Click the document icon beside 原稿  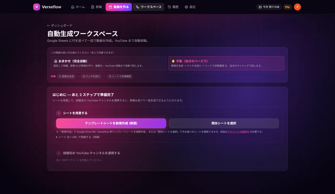click(93, 7)
